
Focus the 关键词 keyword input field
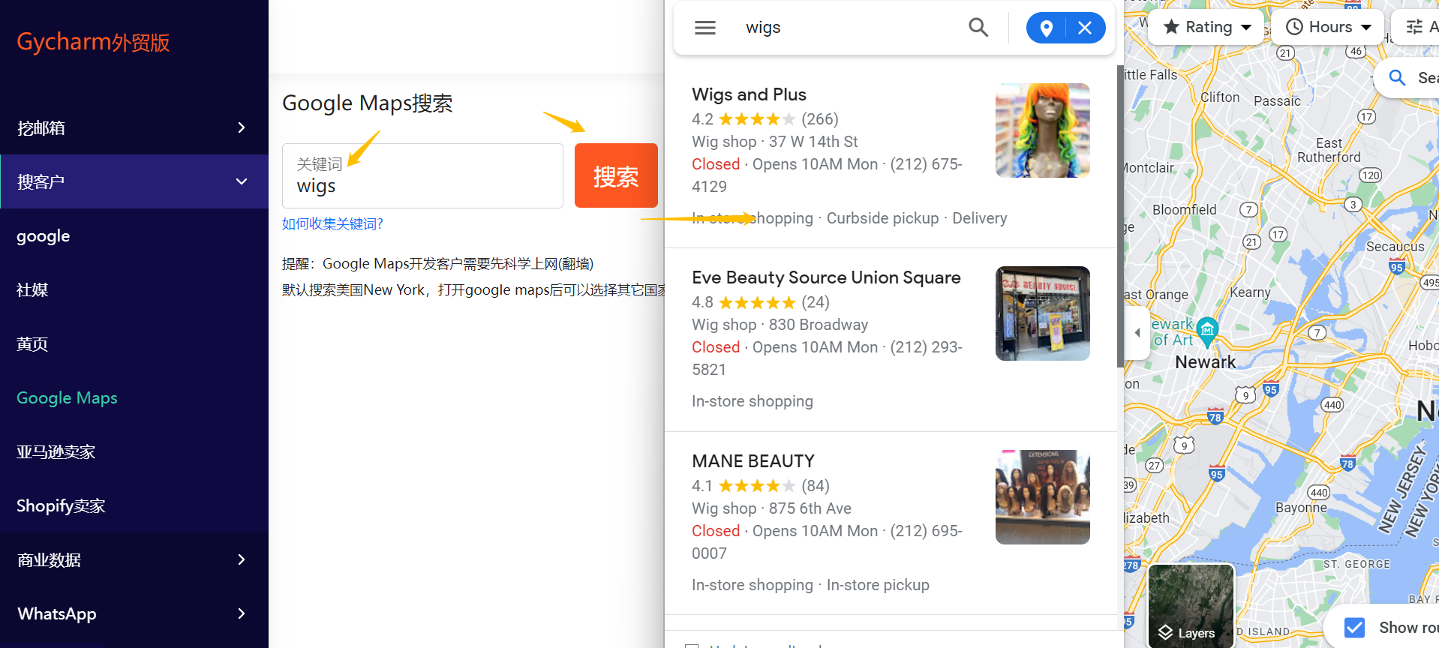(x=422, y=175)
